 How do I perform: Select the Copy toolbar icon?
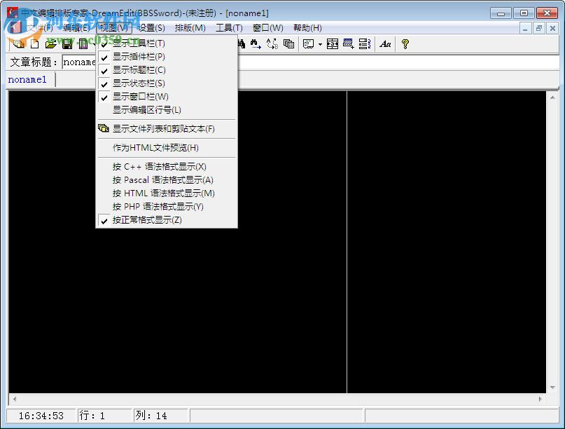(287, 43)
